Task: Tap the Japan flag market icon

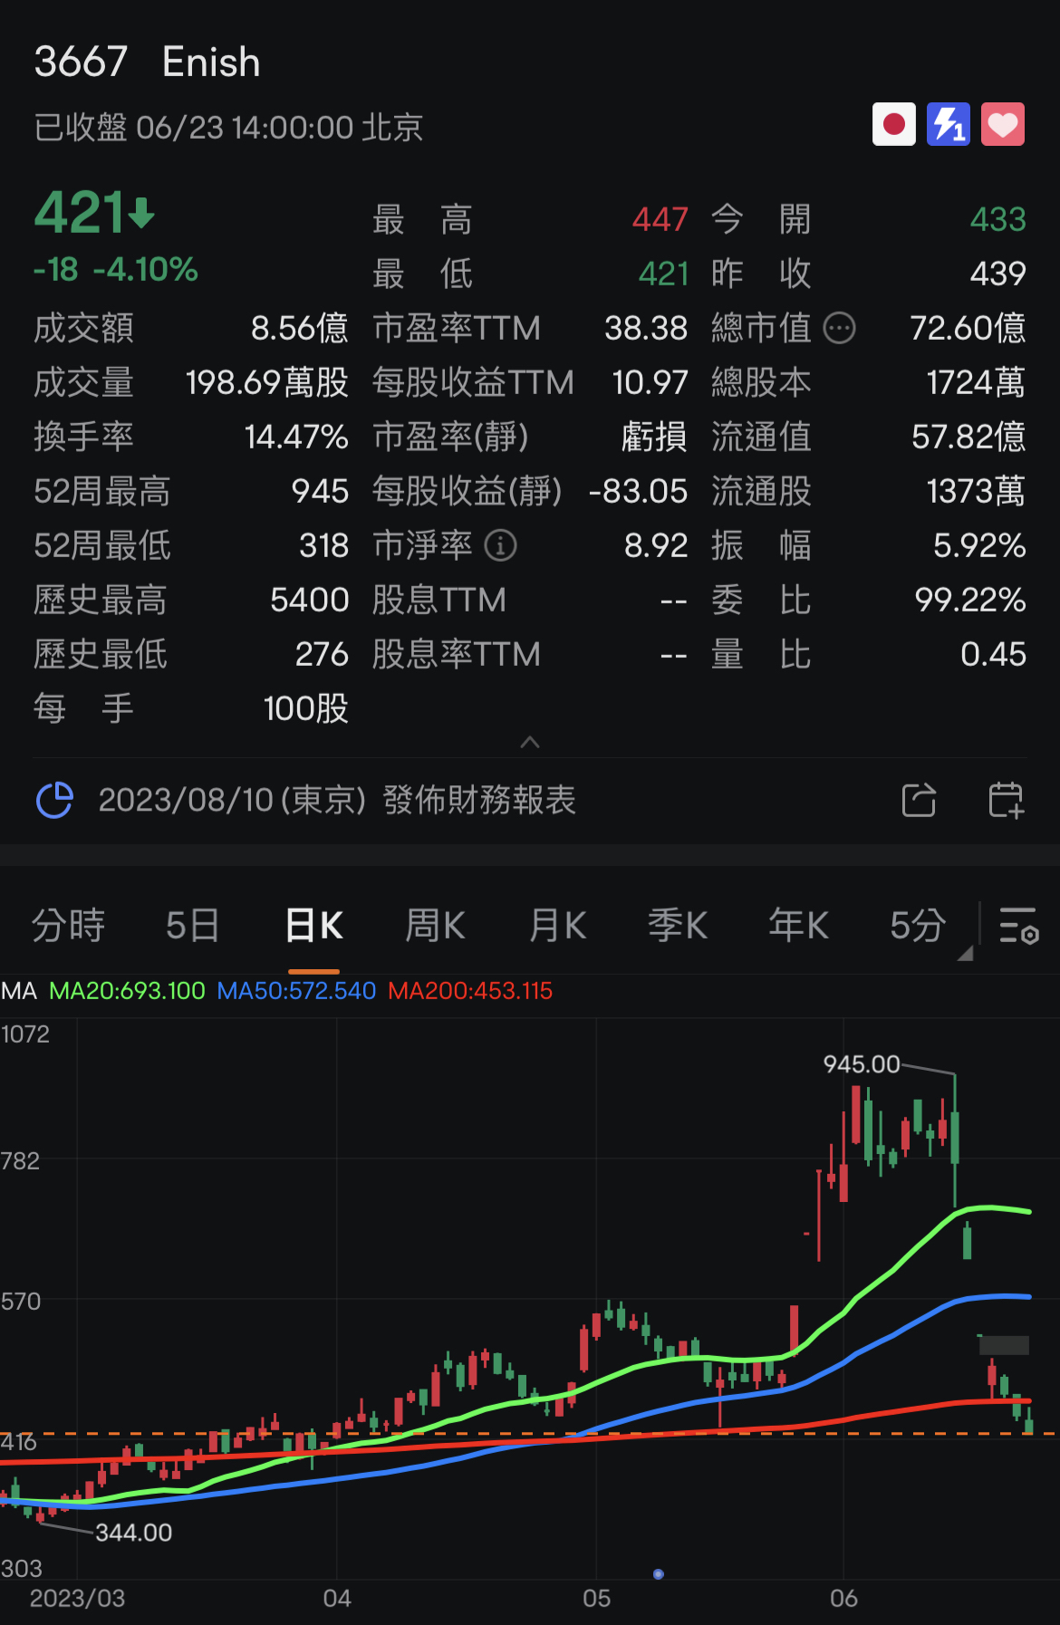Action: pos(894,124)
